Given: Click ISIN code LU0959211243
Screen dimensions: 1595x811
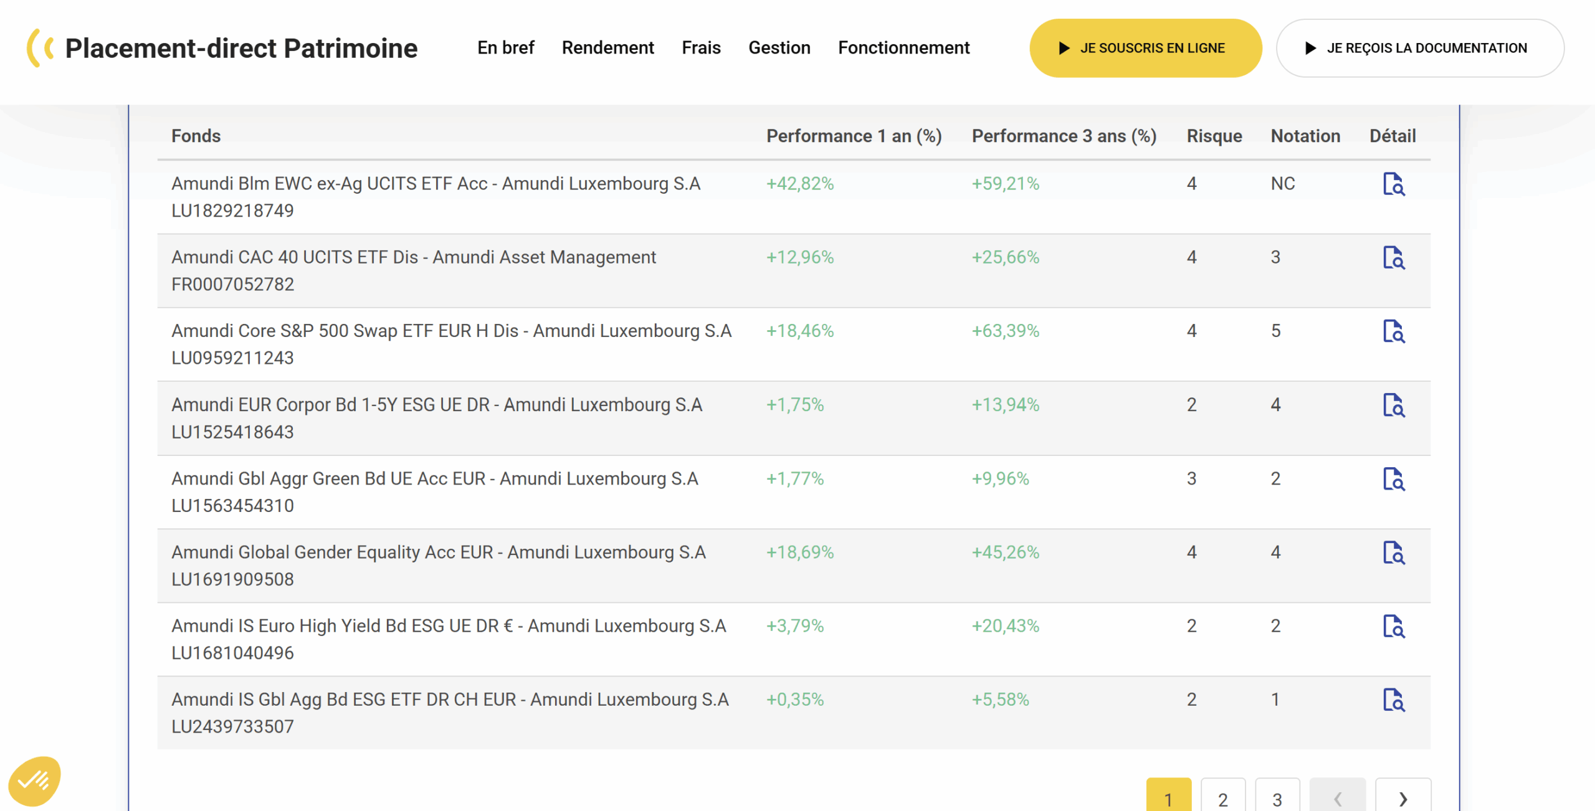Looking at the screenshot, I should pyautogui.click(x=232, y=358).
